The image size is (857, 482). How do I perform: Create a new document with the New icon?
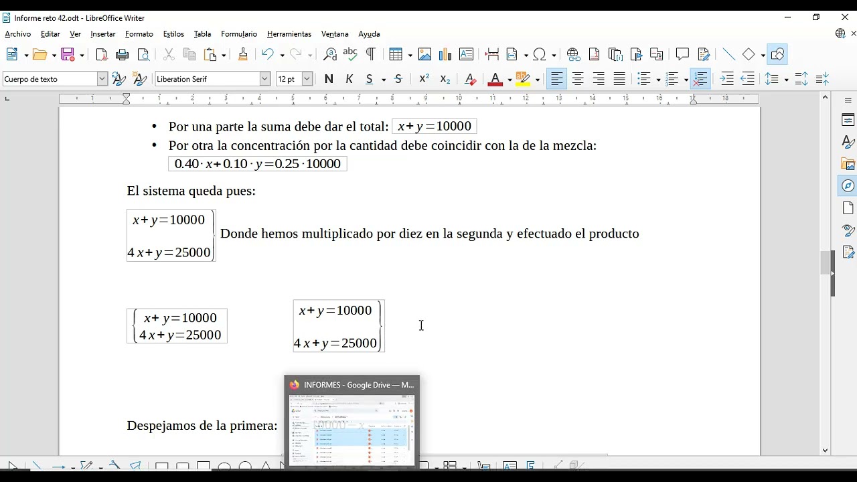click(13, 55)
